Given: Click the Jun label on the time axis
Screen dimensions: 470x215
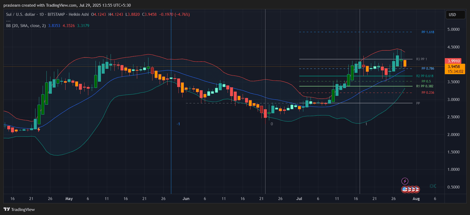Looking at the screenshot, I should pos(186,199).
